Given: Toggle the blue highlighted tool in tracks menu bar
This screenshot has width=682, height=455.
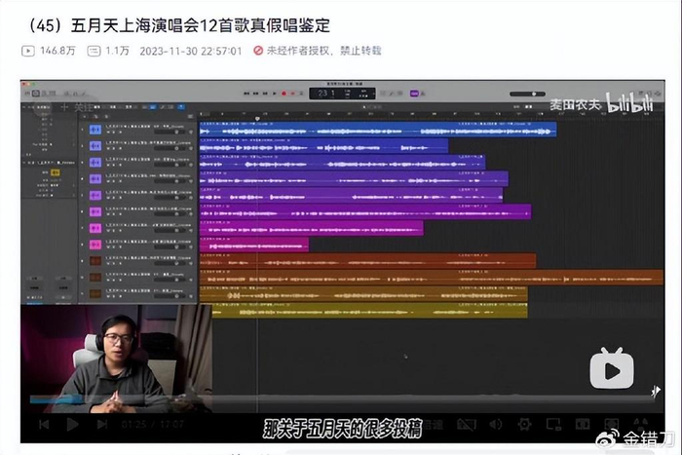Looking at the screenshot, I should (x=181, y=107).
